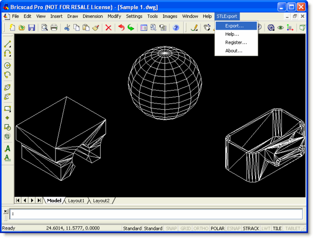Toggle TILE mode in status bar
Viewport: 313px width, 238px height.
coord(277,228)
